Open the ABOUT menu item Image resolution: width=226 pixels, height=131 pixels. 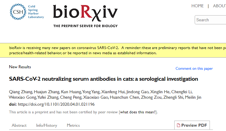(x=219, y=6)
